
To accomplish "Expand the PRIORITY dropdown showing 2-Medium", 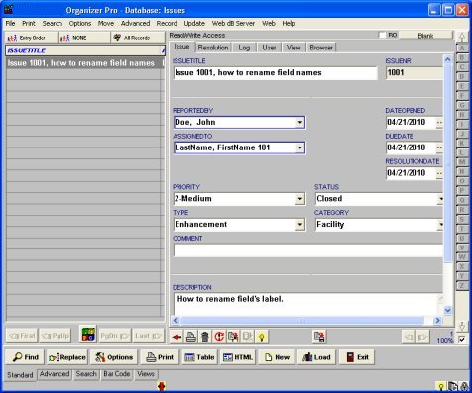I will tap(299, 199).
